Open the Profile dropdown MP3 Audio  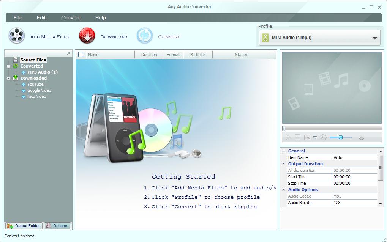pyautogui.click(x=319, y=38)
